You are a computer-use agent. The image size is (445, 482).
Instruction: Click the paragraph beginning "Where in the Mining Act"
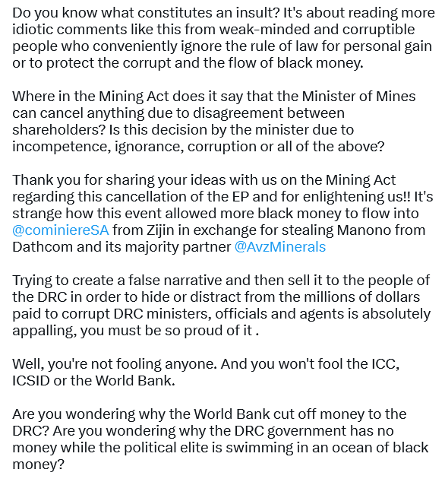click(x=213, y=122)
